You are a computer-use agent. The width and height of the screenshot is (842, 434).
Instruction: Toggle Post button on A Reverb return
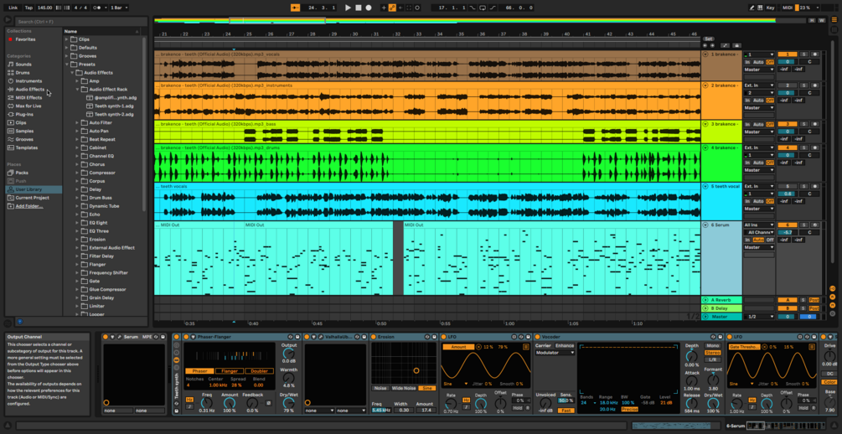pos(814,300)
